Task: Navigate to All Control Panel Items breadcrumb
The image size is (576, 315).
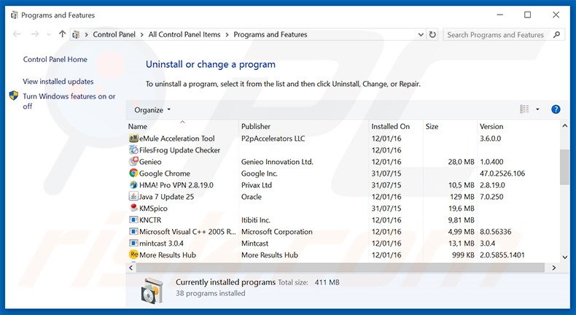Action: click(184, 34)
